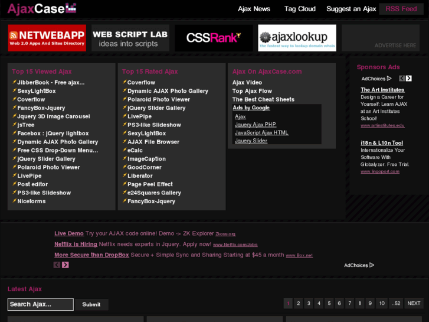Go to page 5 of Latest Ajax
The height and width of the screenshot is (322, 429).
tap(329, 303)
